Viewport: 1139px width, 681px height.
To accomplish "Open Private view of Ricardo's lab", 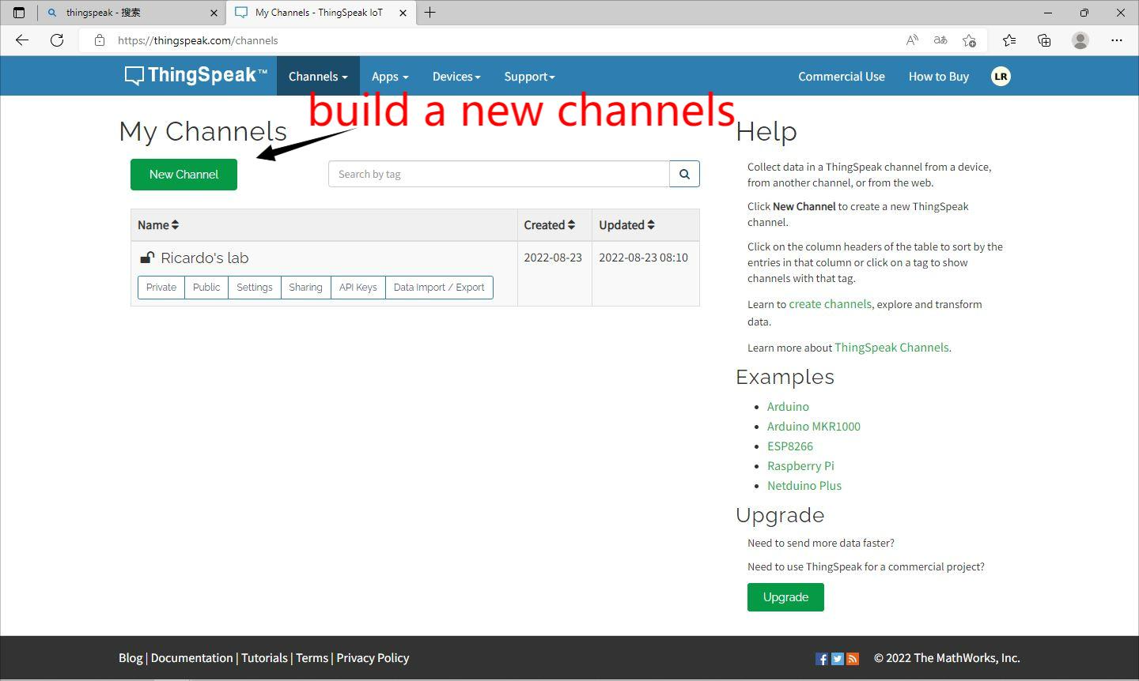I will (x=161, y=288).
